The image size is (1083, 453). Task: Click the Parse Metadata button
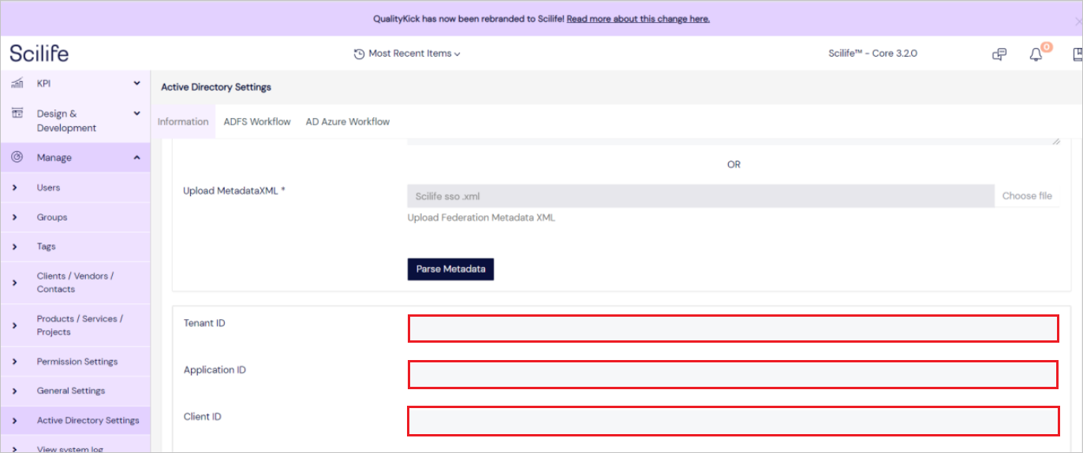(x=450, y=269)
